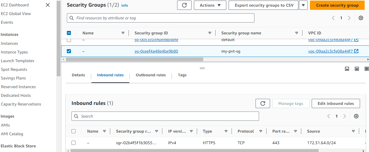Switch to the Outbound rules tab
This screenshot has width=369, height=152.
(151, 75)
